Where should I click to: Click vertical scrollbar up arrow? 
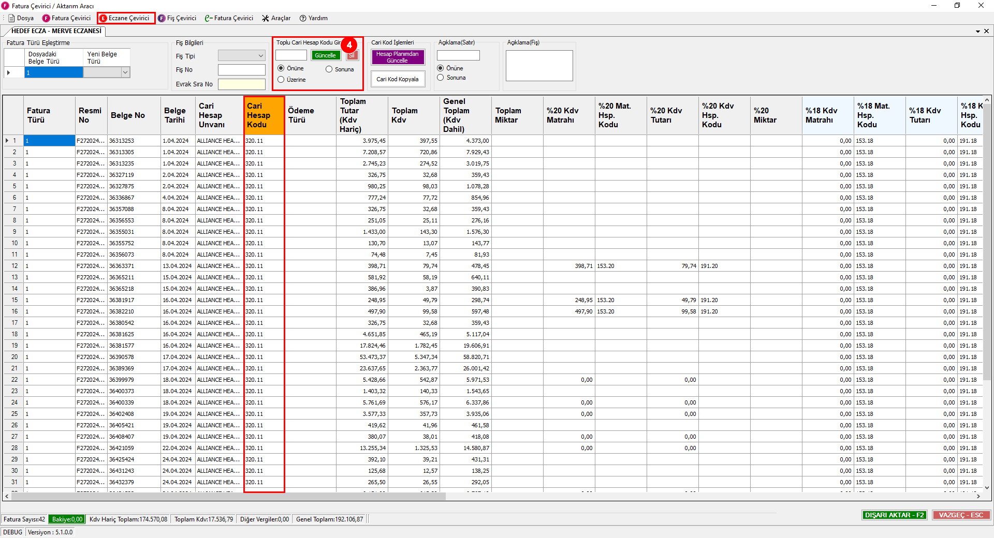tap(987, 100)
